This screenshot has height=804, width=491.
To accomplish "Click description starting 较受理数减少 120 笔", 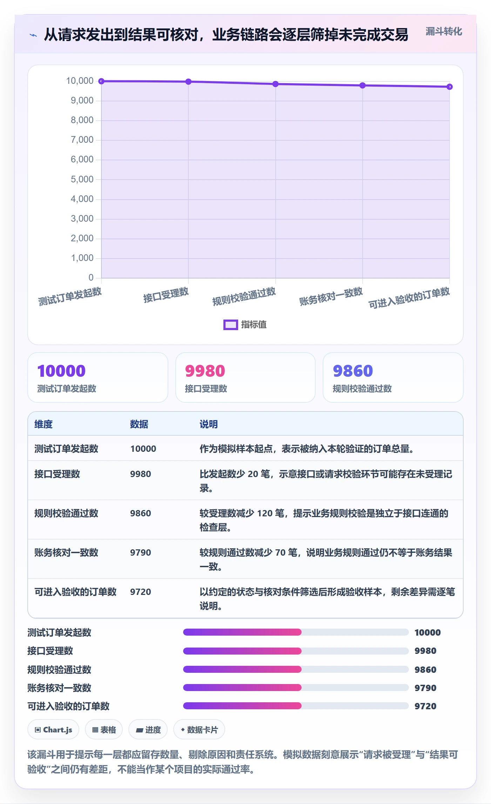I will coord(324,520).
